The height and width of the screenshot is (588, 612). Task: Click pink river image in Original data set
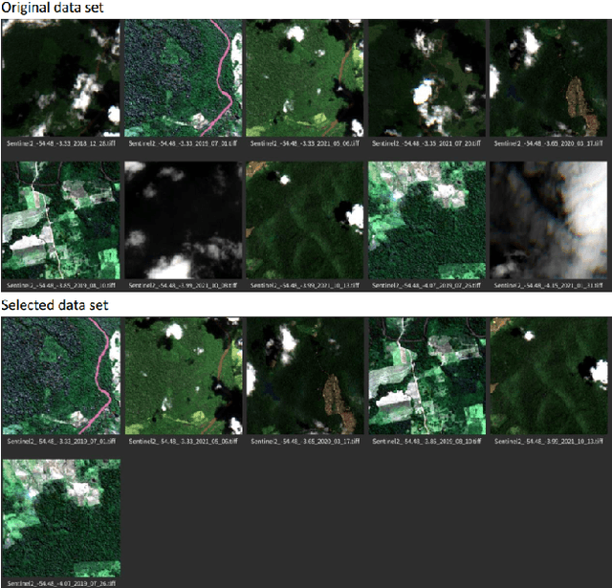[183, 78]
